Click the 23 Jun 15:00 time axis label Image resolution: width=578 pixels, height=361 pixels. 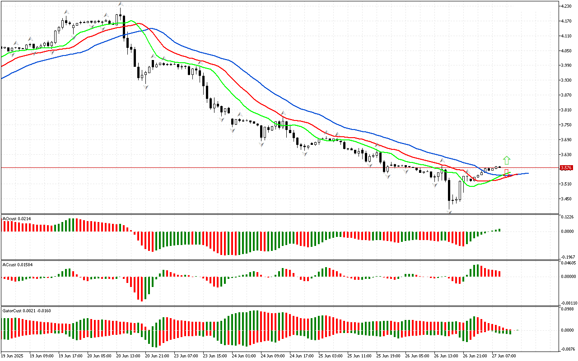pos(214,356)
